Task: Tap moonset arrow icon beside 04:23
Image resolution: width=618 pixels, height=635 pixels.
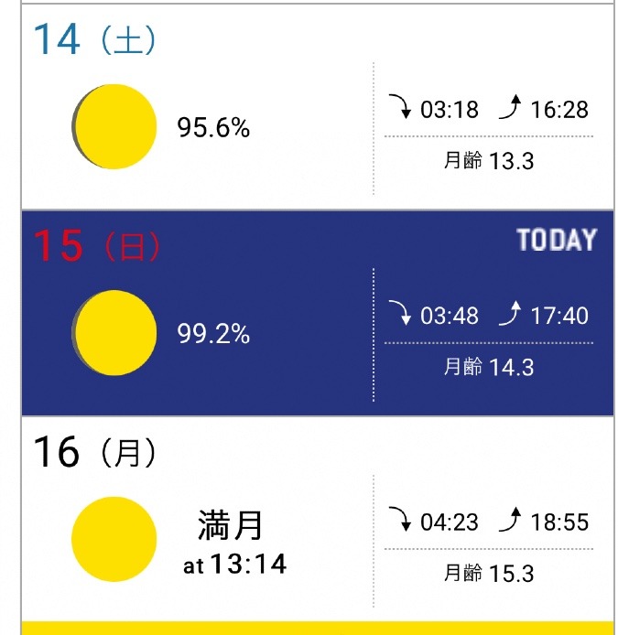Action: point(399,519)
